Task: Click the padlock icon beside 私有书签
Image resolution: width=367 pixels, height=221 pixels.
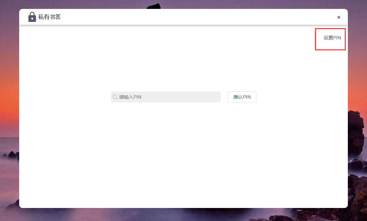Action: pos(32,17)
